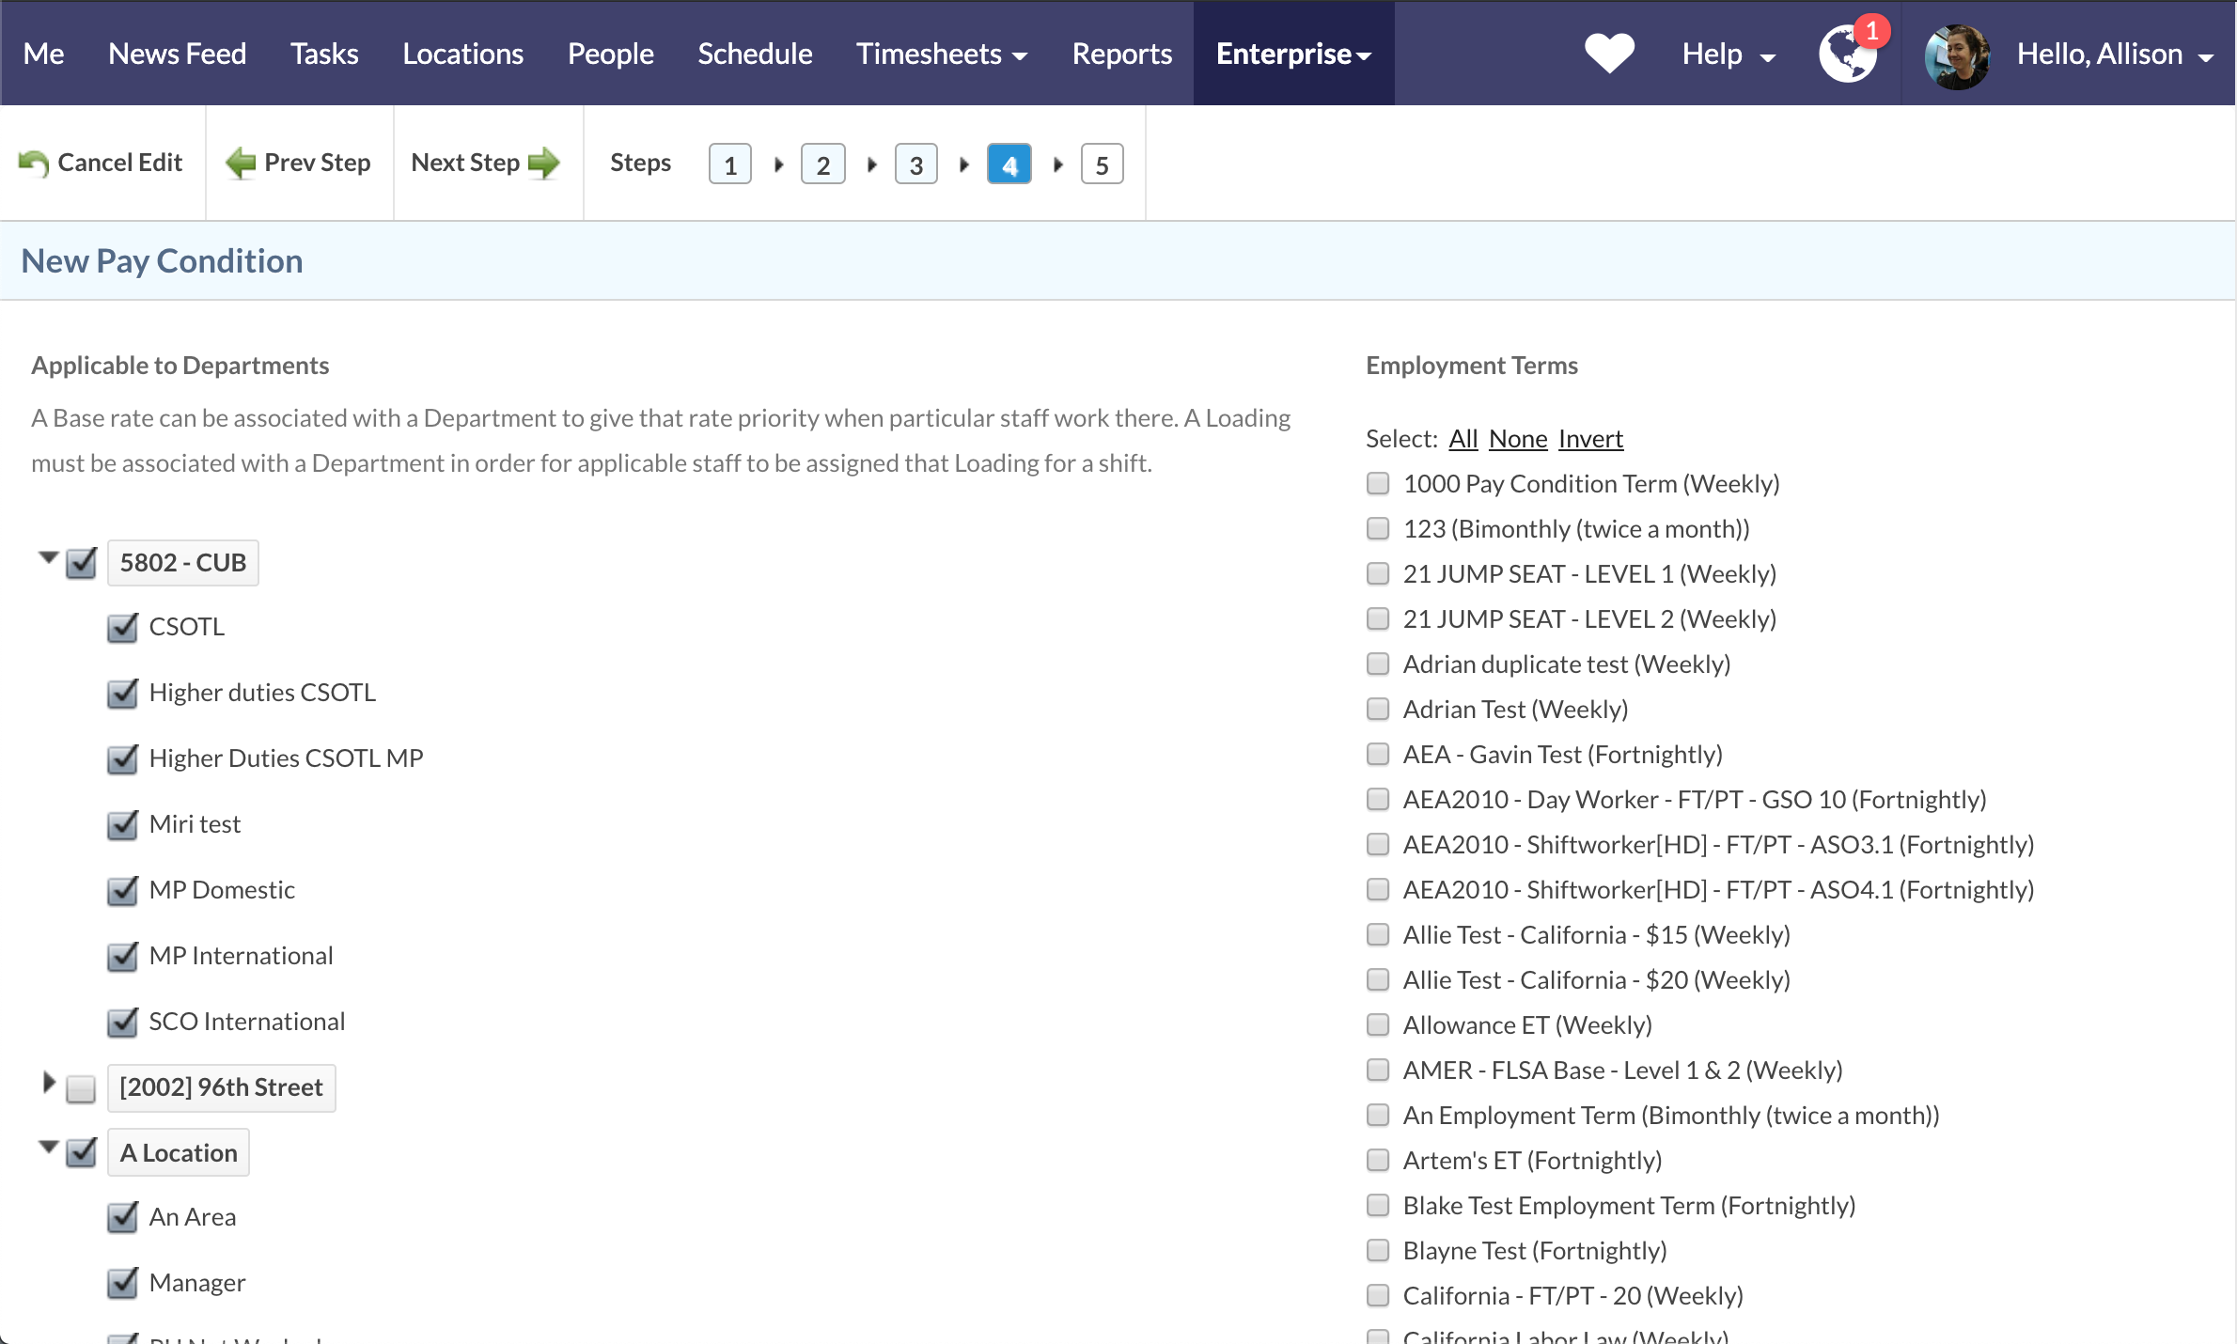The height and width of the screenshot is (1344, 2237).
Task: Click the green Prev Step arrow icon
Action: pos(242,162)
